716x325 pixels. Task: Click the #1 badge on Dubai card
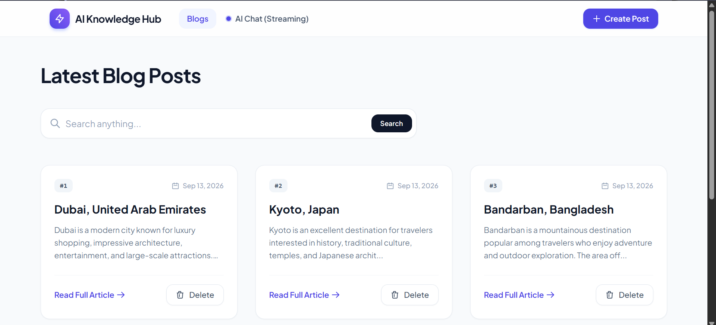(x=63, y=186)
